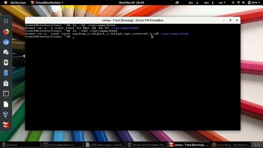Switch to 035 selinux.pptx LibreOffice window

click(x=105, y=145)
